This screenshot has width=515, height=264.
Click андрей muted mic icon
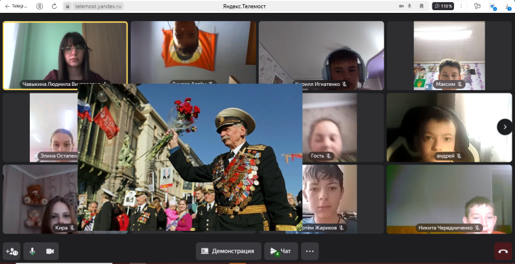click(459, 156)
